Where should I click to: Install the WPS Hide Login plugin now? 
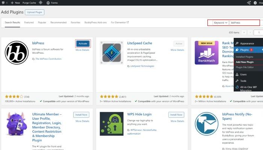point(176,115)
